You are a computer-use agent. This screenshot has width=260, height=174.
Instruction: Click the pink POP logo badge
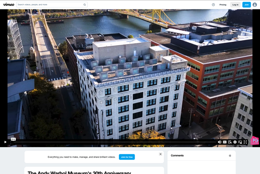pos(254,140)
